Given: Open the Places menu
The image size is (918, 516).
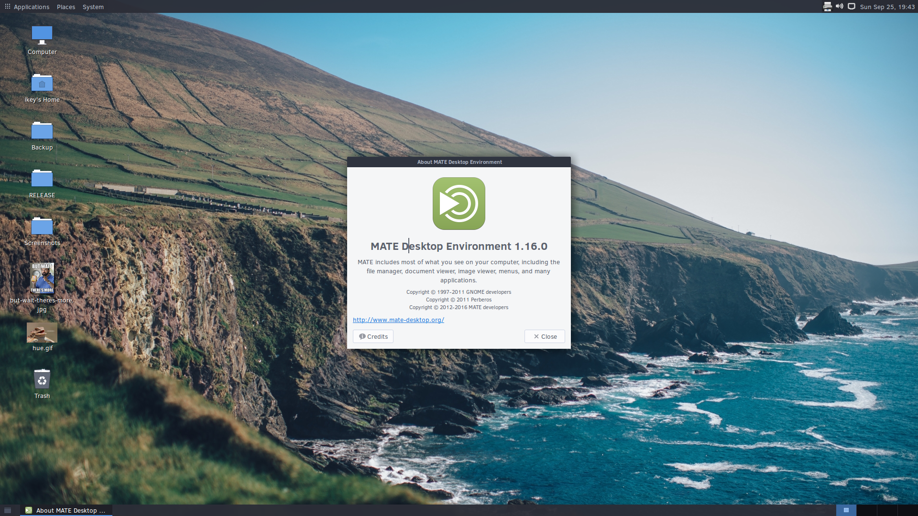Looking at the screenshot, I should (66, 7).
